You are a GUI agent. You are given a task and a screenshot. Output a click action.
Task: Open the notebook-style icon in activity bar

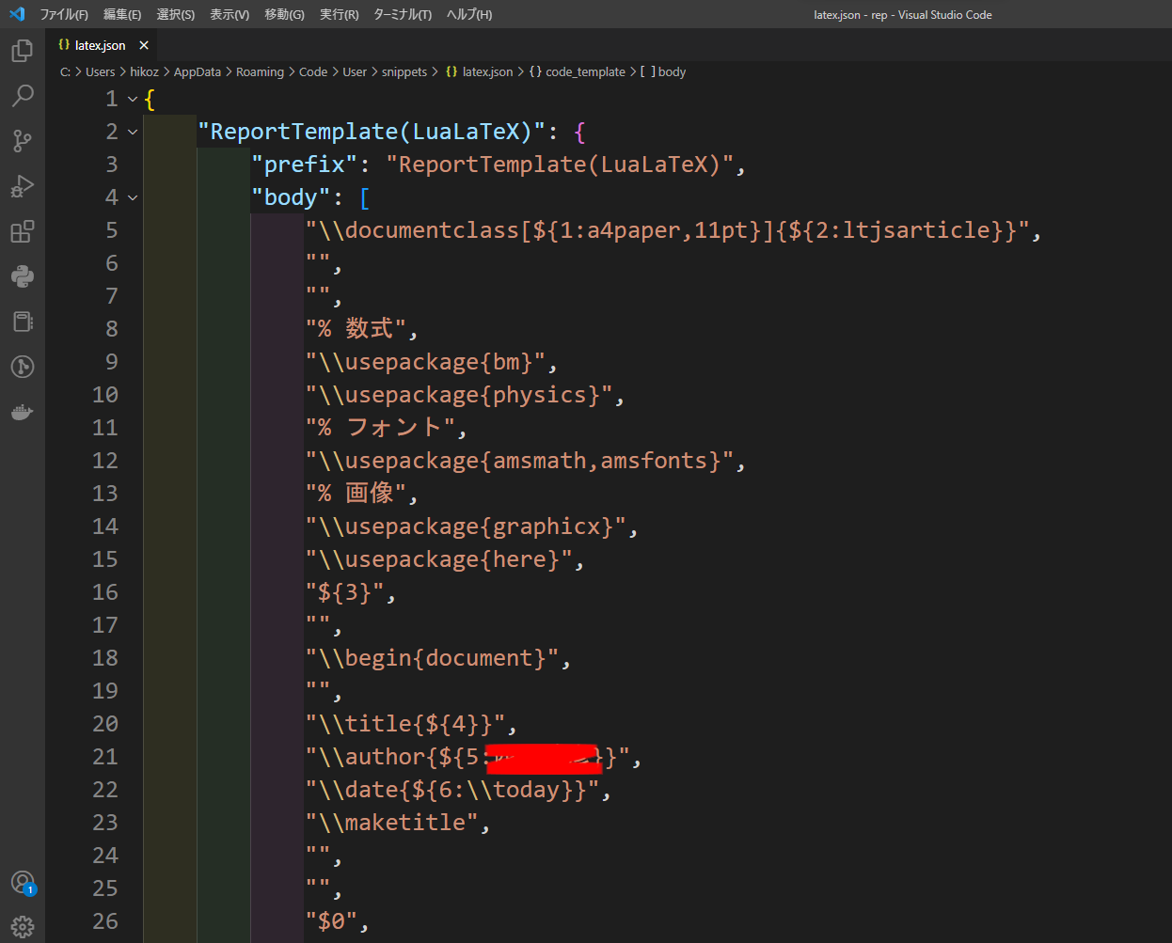click(x=23, y=322)
